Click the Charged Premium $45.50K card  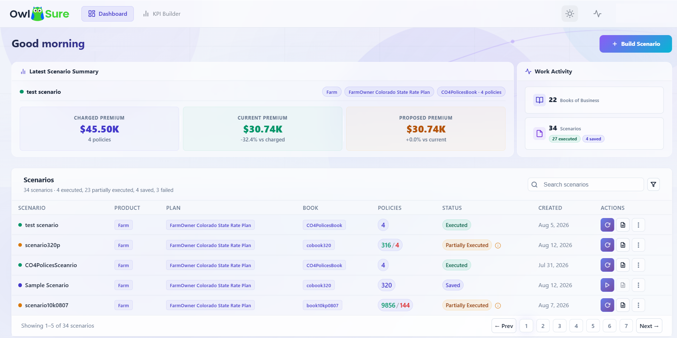(x=99, y=129)
